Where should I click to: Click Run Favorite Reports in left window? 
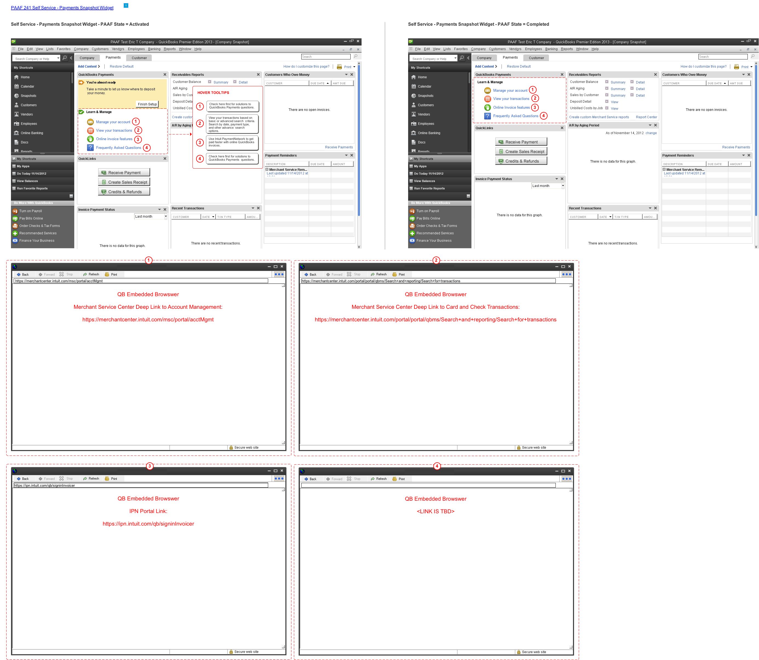pyautogui.click(x=32, y=189)
